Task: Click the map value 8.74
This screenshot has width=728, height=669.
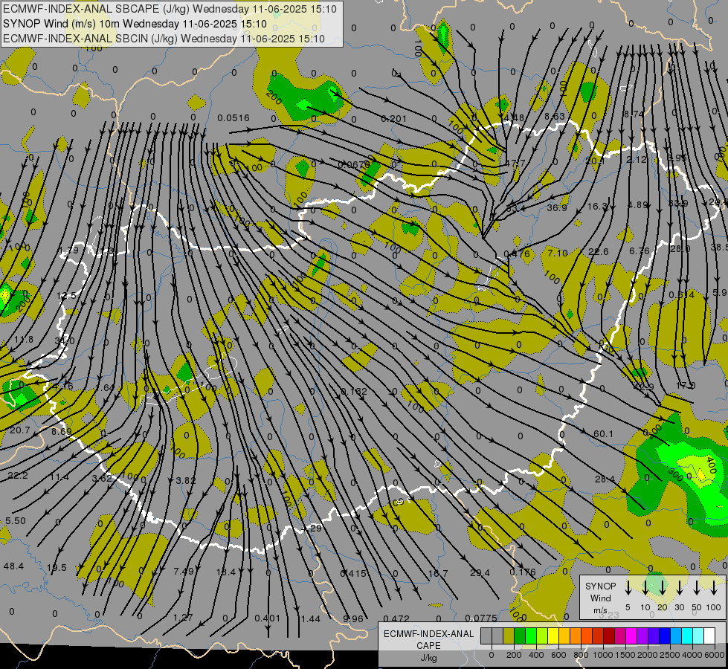Action: 634,114
